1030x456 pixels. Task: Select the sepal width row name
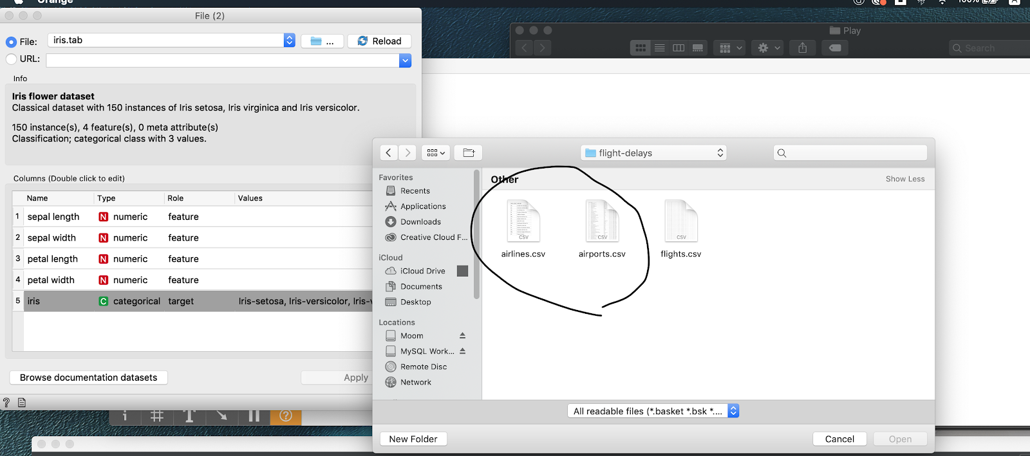point(51,238)
